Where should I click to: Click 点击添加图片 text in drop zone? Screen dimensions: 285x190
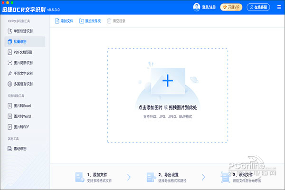pyautogui.click(x=150, y=107)
